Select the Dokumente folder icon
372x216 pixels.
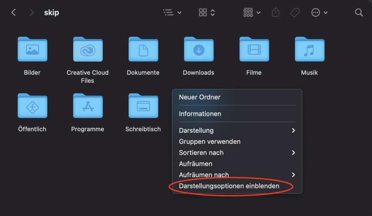(x=143, y=49)
